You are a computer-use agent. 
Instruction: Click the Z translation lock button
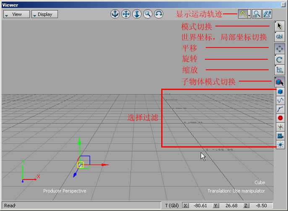click(x=246, y=206)
